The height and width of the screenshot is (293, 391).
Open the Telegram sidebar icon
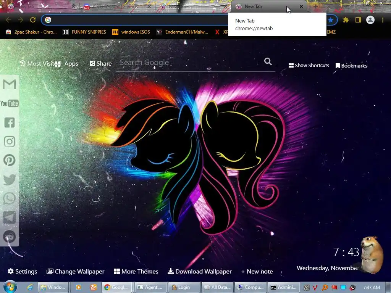pos(10,217)
